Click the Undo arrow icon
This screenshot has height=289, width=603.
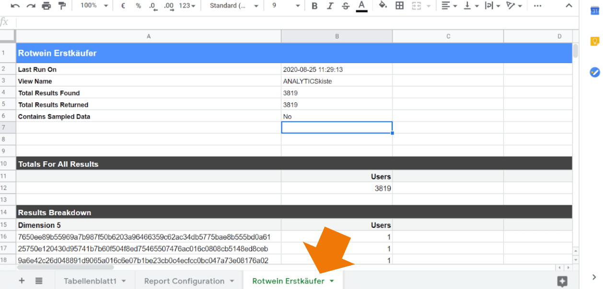click(x=15, y=6)
